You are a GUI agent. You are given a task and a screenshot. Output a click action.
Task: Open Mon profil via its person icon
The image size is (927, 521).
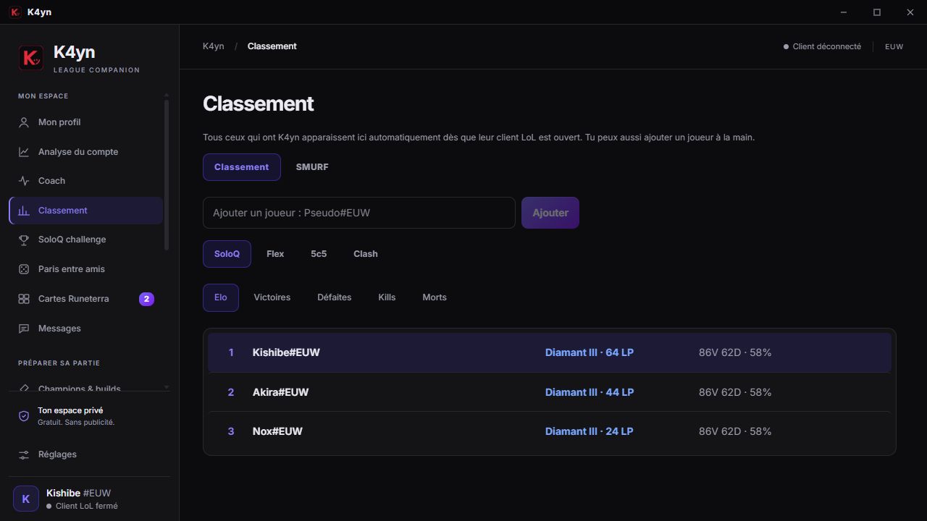click(24, 122)
